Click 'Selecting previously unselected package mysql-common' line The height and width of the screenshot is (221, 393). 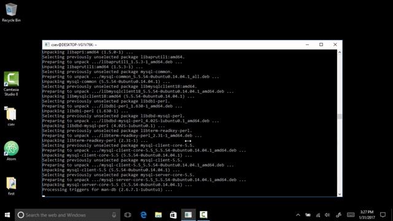pyautogui.click(x=107, y=72)
